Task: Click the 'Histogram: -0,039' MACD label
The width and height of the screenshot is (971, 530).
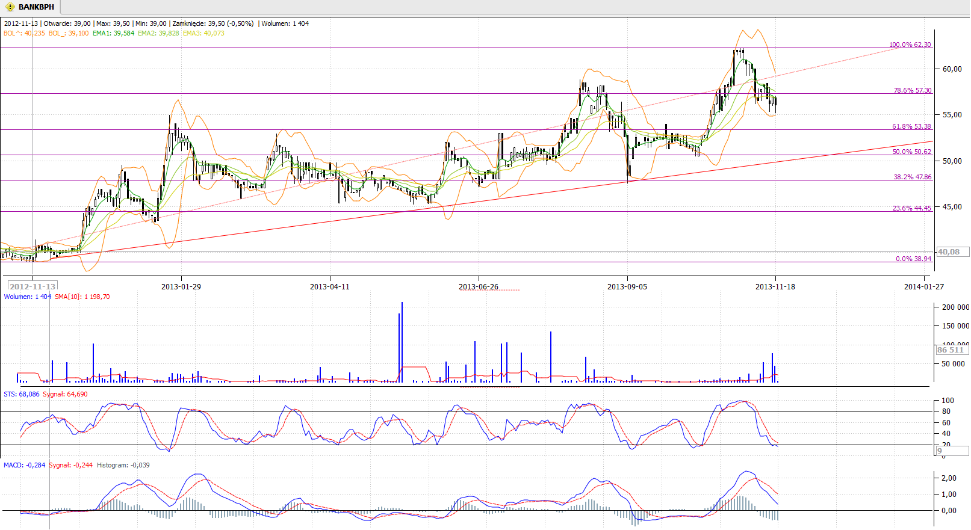Action: pyautogui.click(x=123, y=465)
